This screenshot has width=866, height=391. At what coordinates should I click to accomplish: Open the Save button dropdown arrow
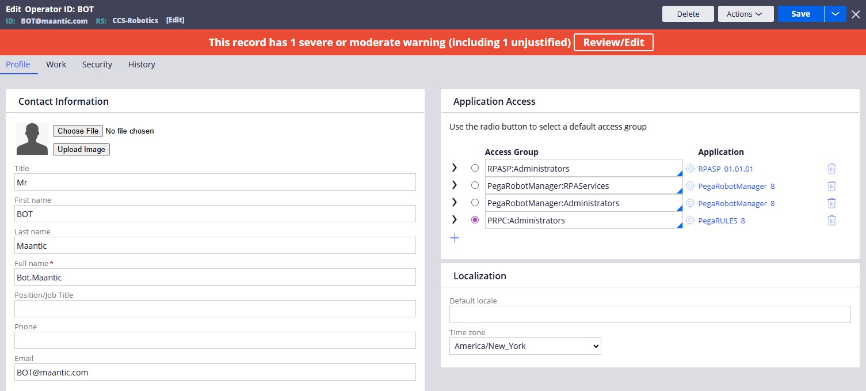pos(835,14)
